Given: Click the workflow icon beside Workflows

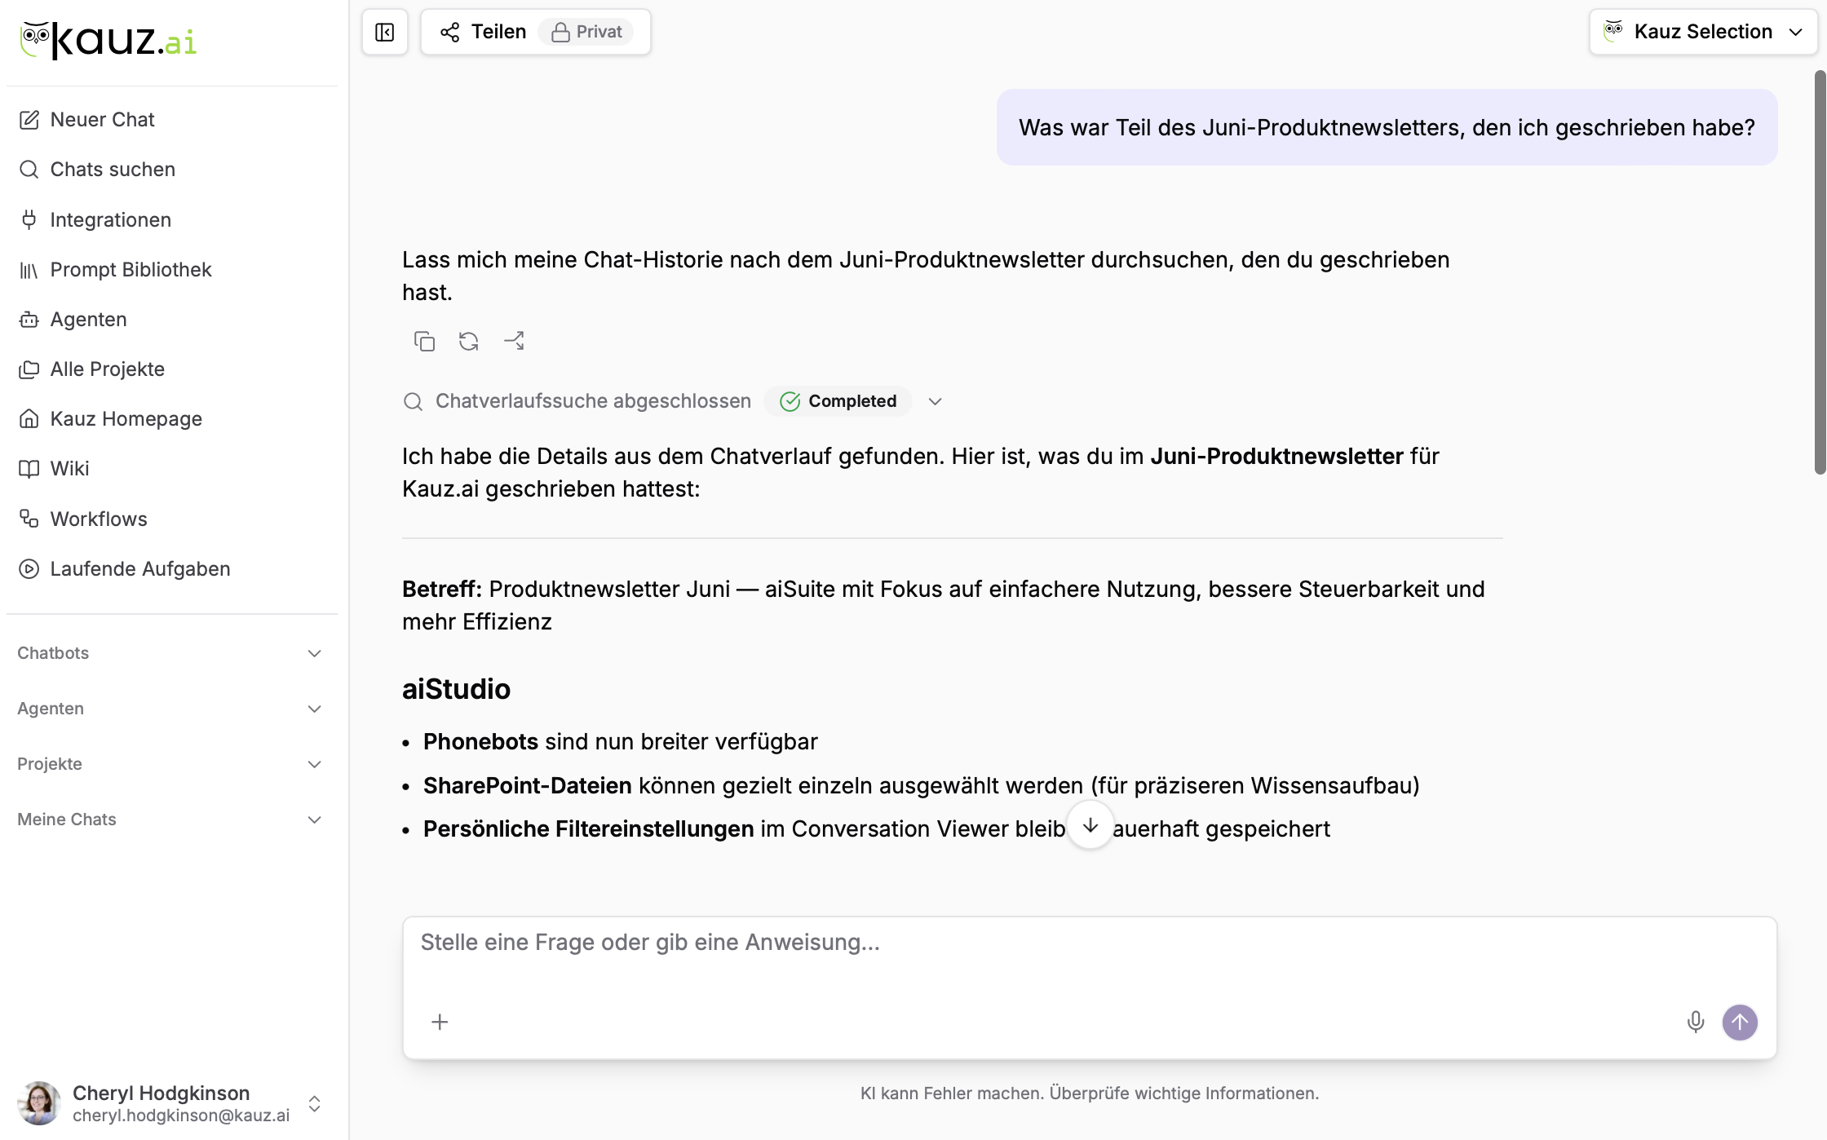Looking at the screenshot, I should 29,519.
